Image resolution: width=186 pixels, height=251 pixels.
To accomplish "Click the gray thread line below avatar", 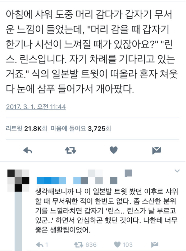I will [x=18, y=221].
